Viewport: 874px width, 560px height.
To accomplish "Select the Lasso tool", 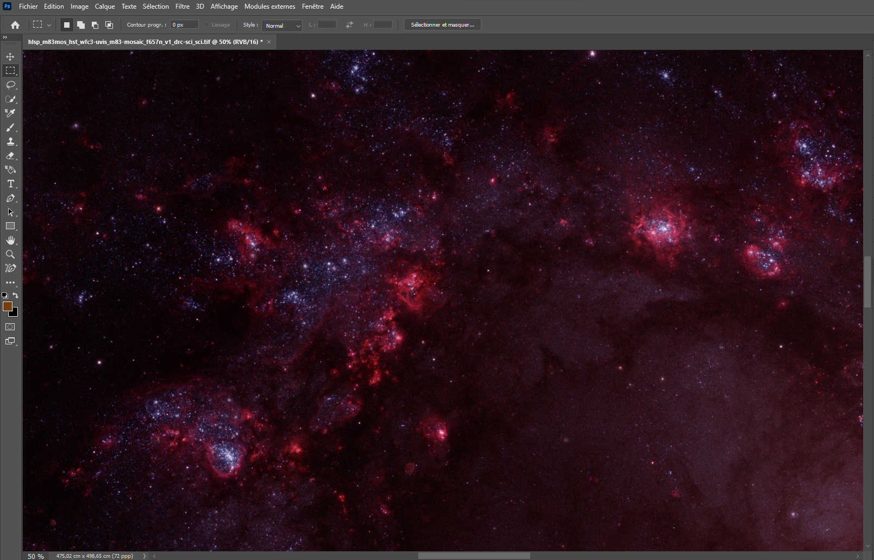I will [10, 85].
